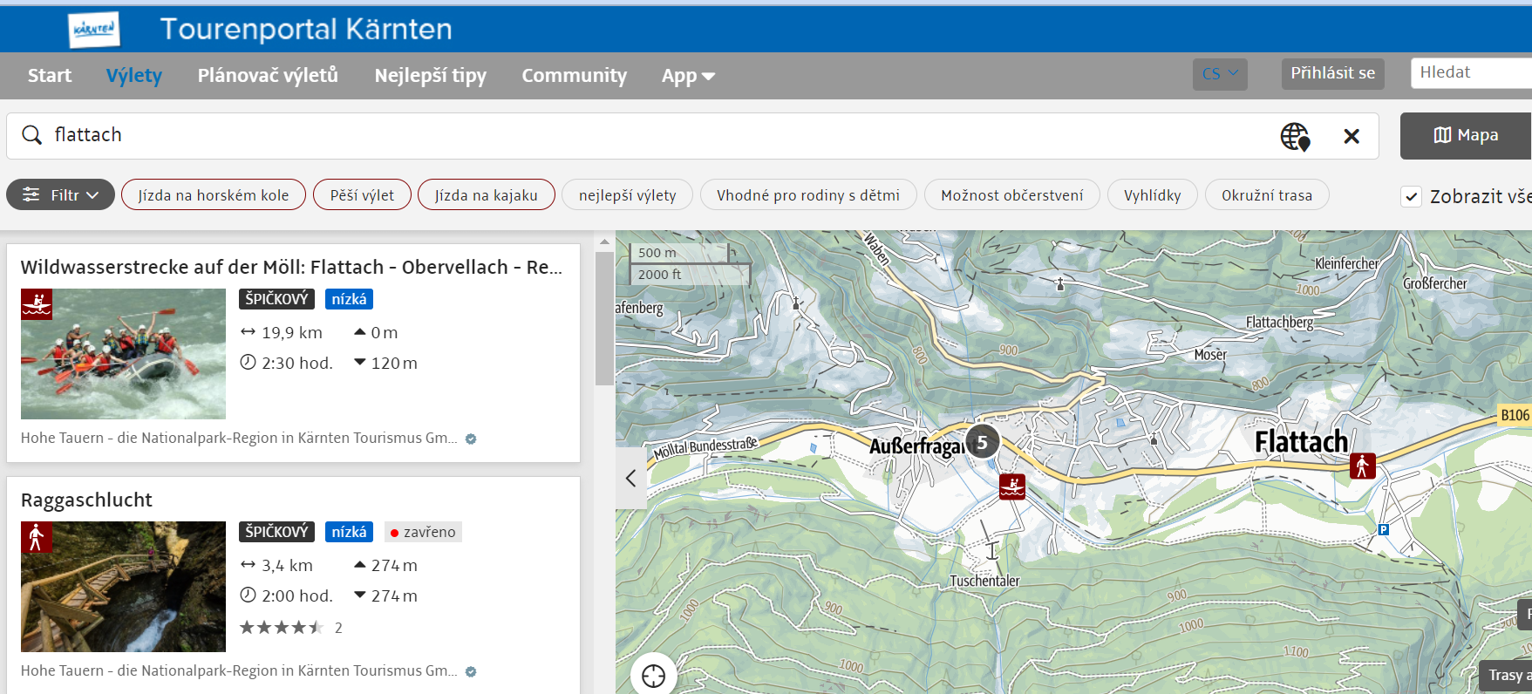Click the red kayak marker on map

pyautogui.click(x=1012, y=486)
